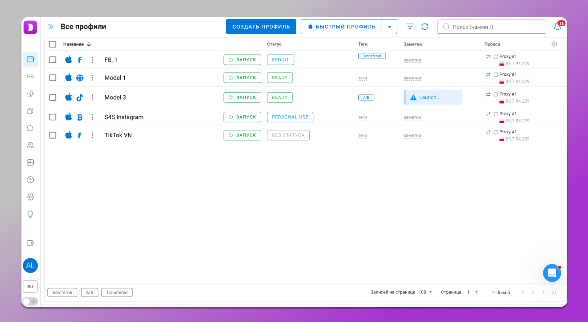Toggle the dark mode theme switch
This screenshot has height=322, width=588.
click(30, 301)
